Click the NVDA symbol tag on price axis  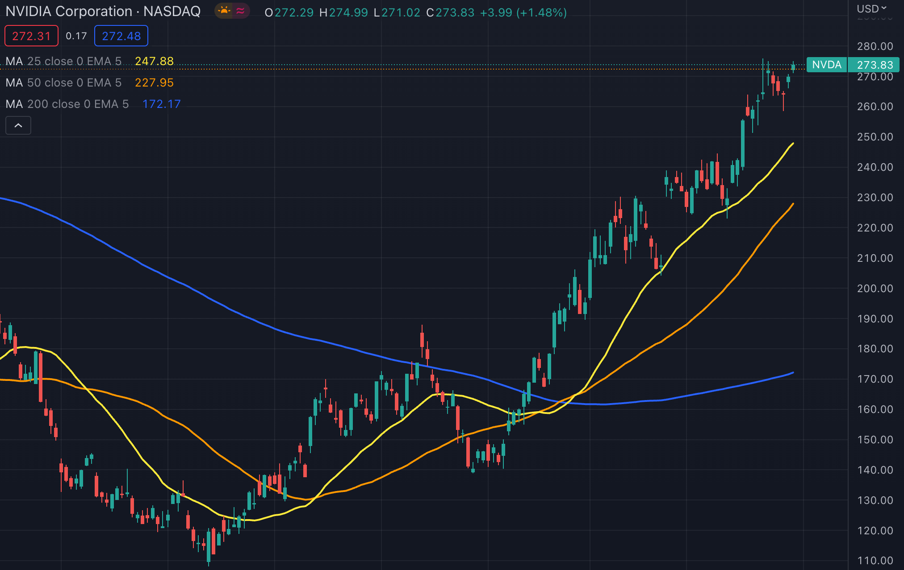click(x=827, y=65)
